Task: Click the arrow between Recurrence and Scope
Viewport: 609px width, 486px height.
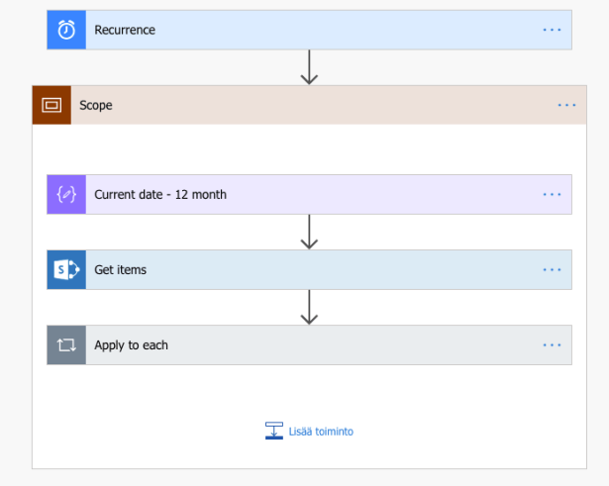Action: click(x=309, y=67)
